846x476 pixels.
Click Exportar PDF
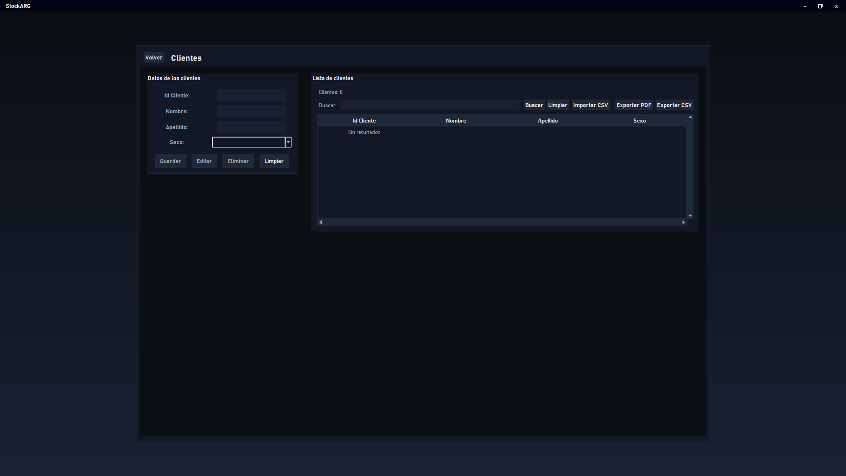click(x=633, y=105)
